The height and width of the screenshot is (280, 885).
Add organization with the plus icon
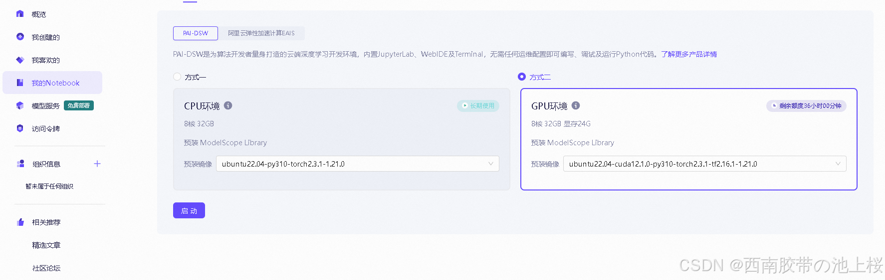coord(97,164)
